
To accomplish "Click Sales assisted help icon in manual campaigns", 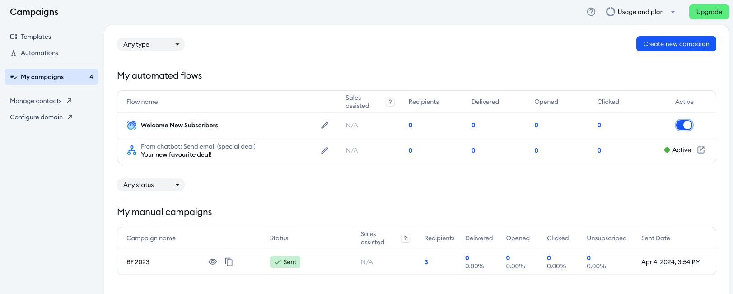I will pyautogui.click(x=406, y=238).
